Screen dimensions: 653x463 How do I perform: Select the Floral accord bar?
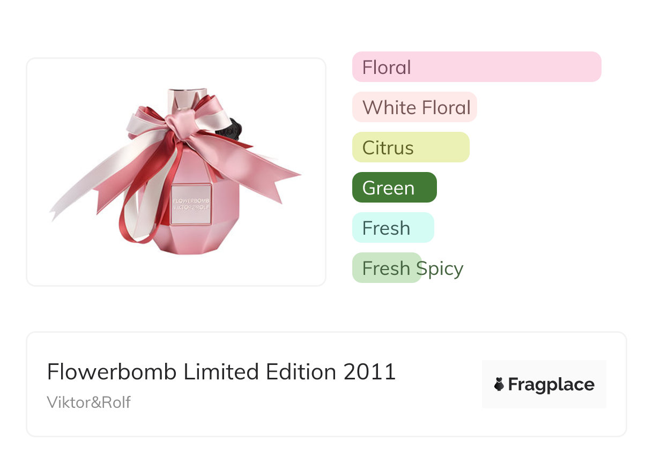(476, 67)
